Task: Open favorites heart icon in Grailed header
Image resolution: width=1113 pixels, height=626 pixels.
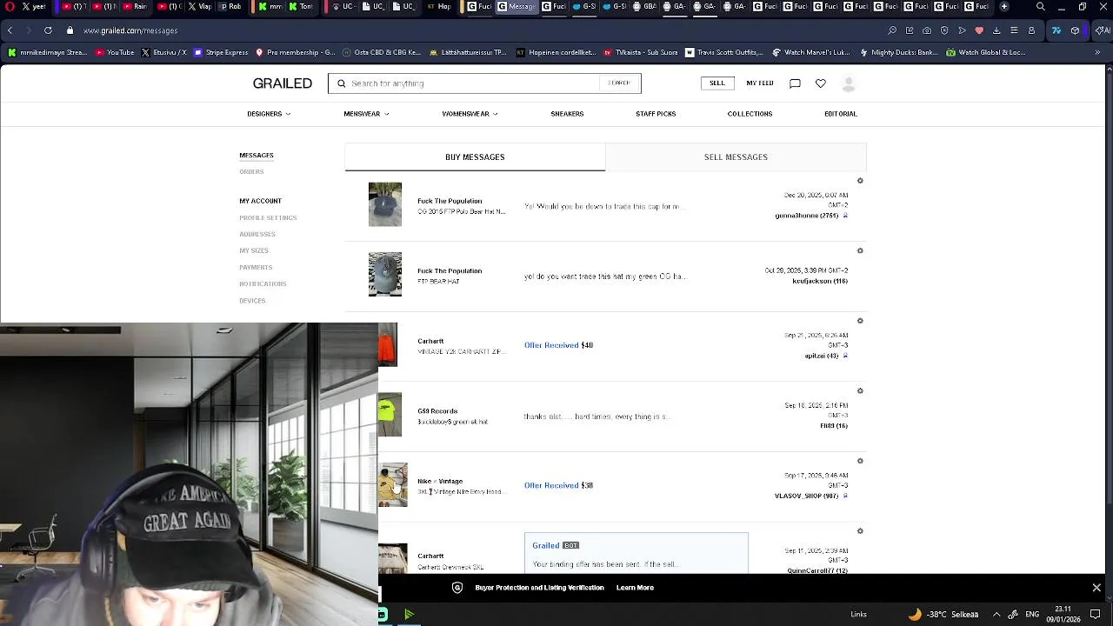Action: coord(820,83)
